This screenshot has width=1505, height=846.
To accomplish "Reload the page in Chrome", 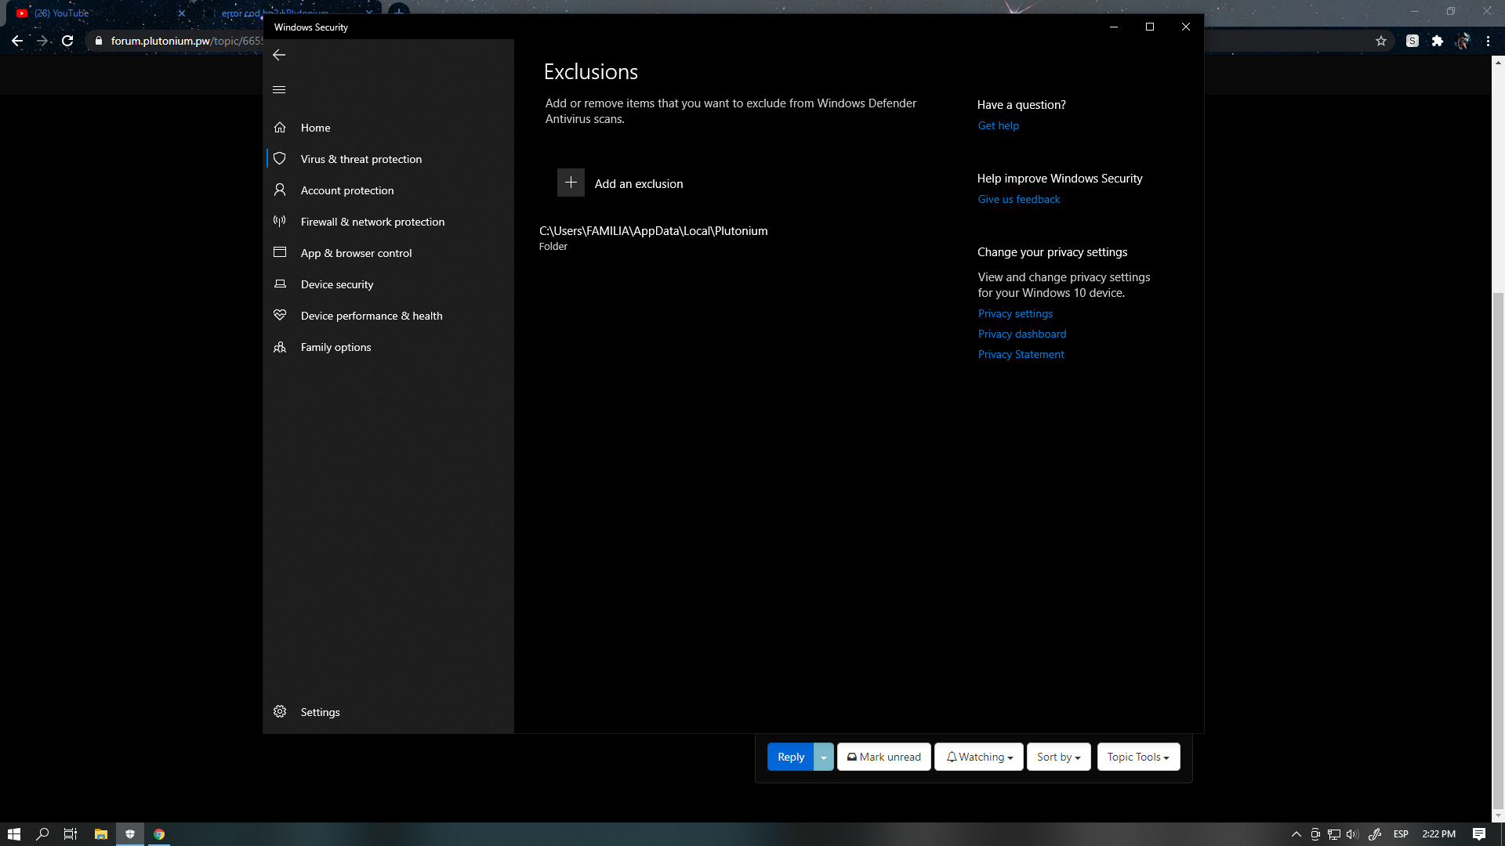I will [x=67, y=41].
